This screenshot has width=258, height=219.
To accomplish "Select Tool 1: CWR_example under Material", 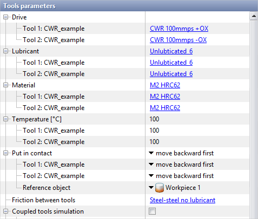I will (54, 97).
